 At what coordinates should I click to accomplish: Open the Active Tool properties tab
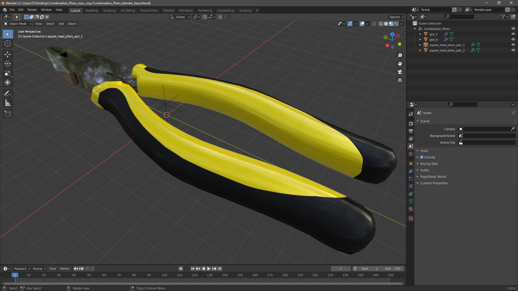411,114
